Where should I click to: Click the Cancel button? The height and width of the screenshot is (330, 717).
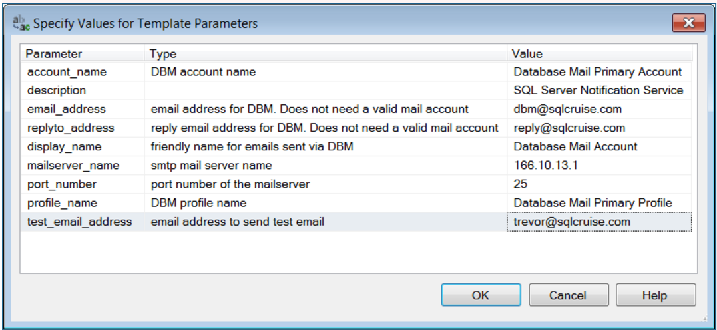(569, 295)
